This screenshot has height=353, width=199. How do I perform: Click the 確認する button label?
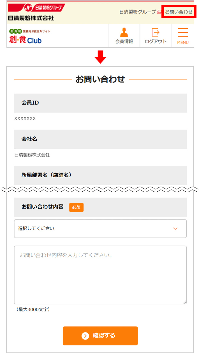[x=104, y=336]
